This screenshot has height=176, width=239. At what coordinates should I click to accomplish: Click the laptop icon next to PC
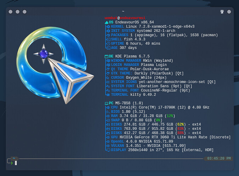point(106,103)
